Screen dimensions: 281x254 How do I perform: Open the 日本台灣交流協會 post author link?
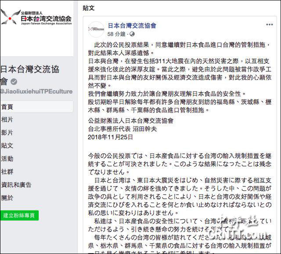pyautogui.click(x=132, y=25)
